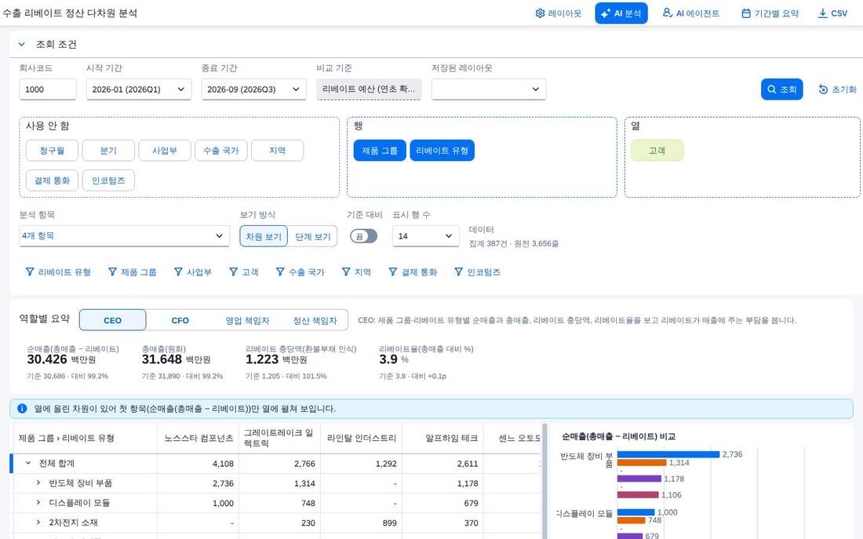Open the 수출 국가 filter funnel icon
The image size is (863, 539).
(280, 272)
